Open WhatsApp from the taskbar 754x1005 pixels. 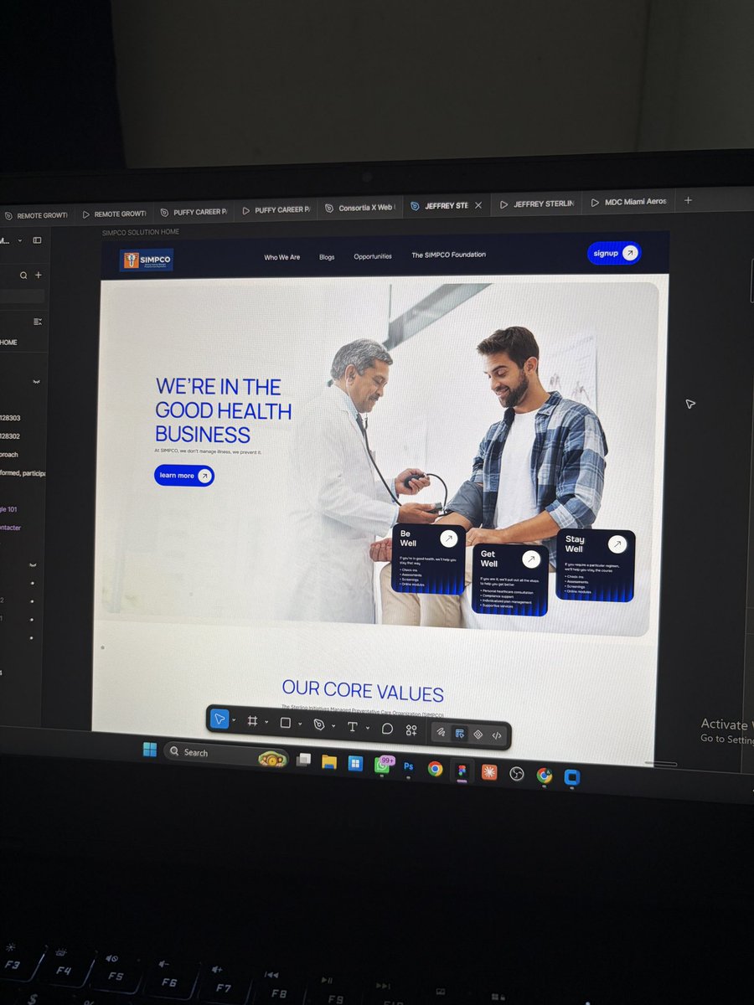[382, 765]
